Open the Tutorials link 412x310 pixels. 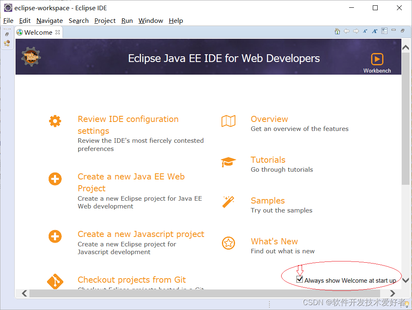268,160
